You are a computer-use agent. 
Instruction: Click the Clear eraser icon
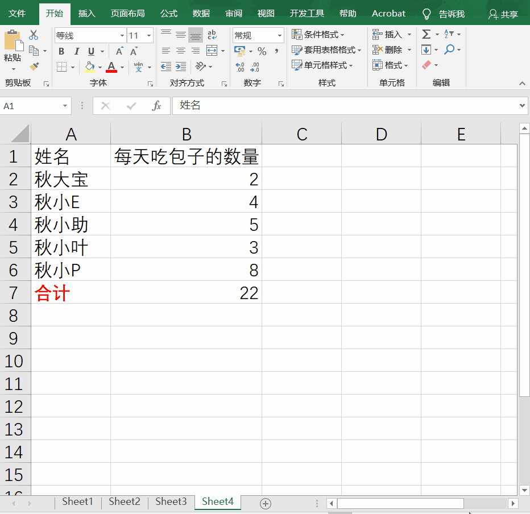426,64
